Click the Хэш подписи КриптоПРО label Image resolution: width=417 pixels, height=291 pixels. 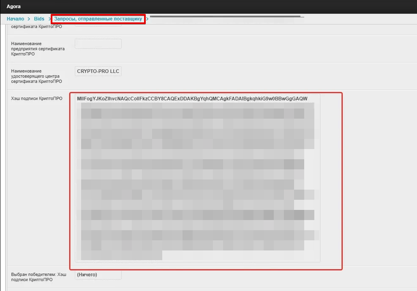coord(36,98)
